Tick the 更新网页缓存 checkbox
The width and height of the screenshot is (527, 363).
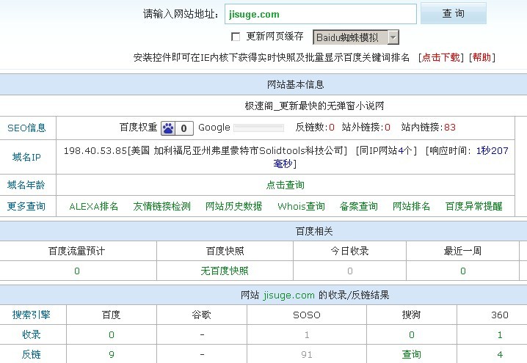click(x=236, y=37)
